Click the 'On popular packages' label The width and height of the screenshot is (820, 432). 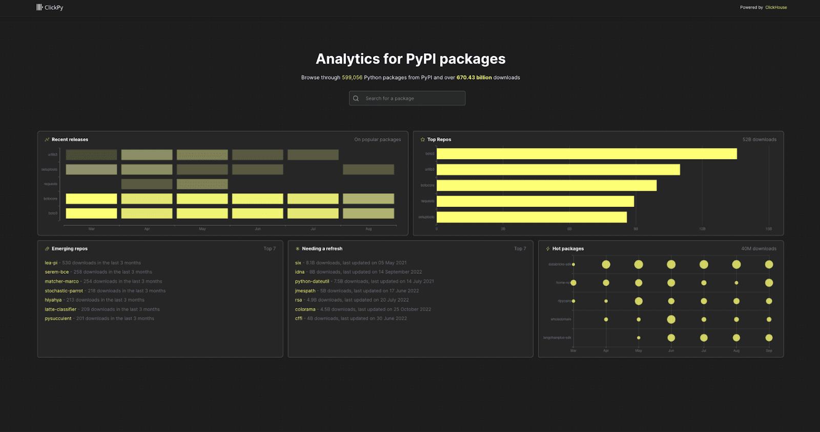pos(378,139)
